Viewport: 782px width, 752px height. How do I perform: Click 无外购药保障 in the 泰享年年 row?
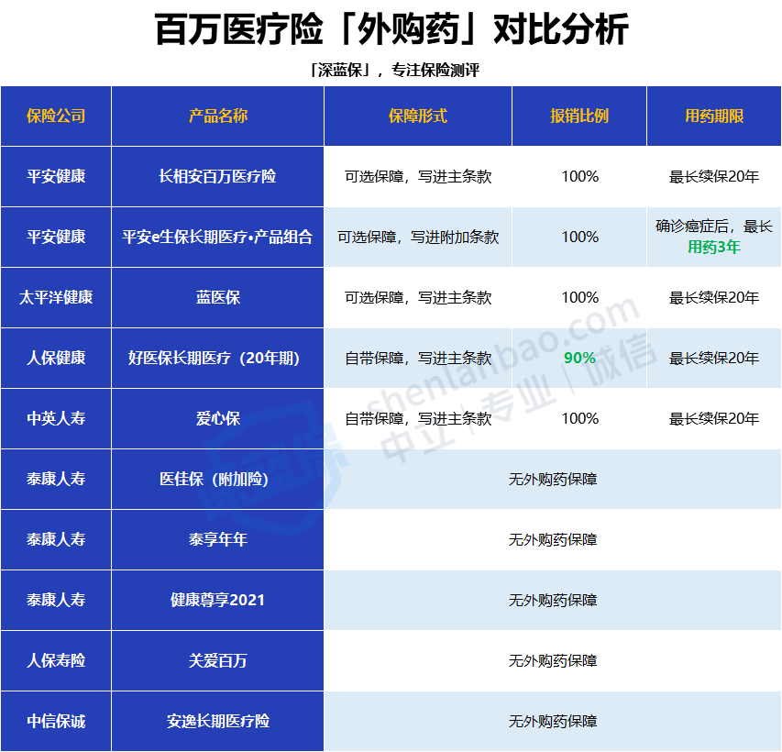553,539
